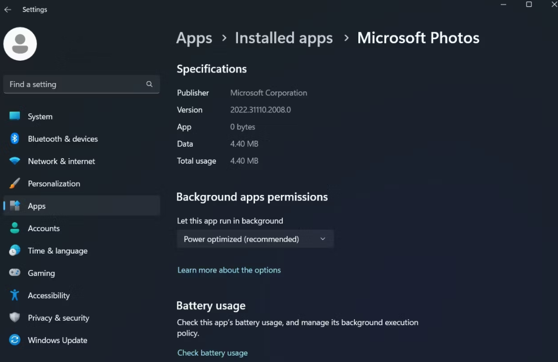Image resolution: width=558 pixels, height=362 pixels.
Task: Click Check battery usage
Action: click(213, 353)
